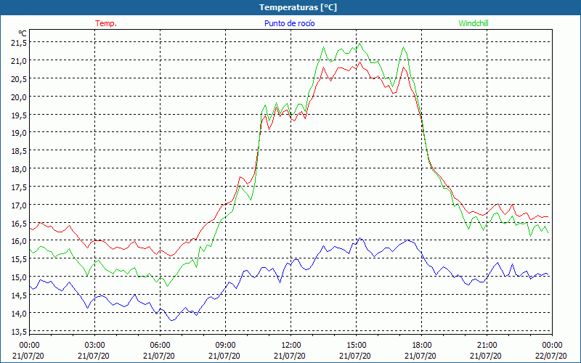This screenshot has width=581, height=363.
Task: Select the blue Punto de rocío legend label
Action: pos(289,23)
